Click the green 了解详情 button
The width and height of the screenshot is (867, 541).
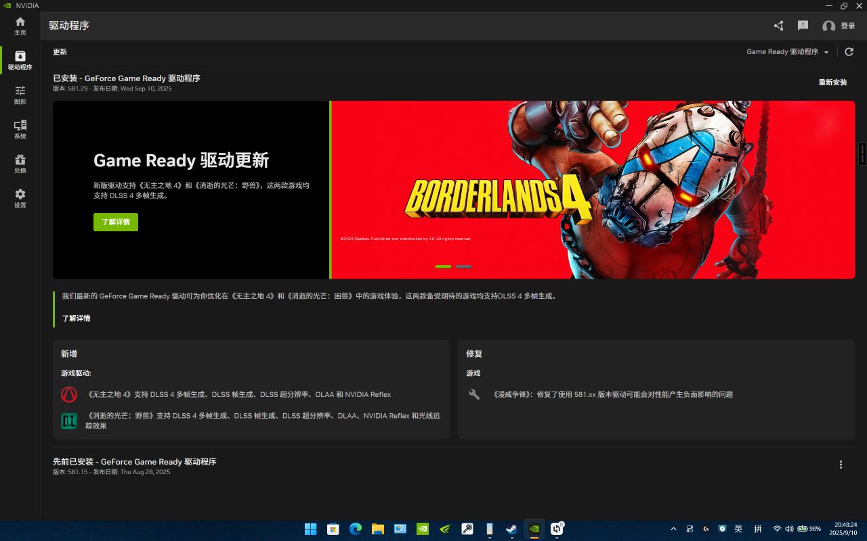(116, 222)
